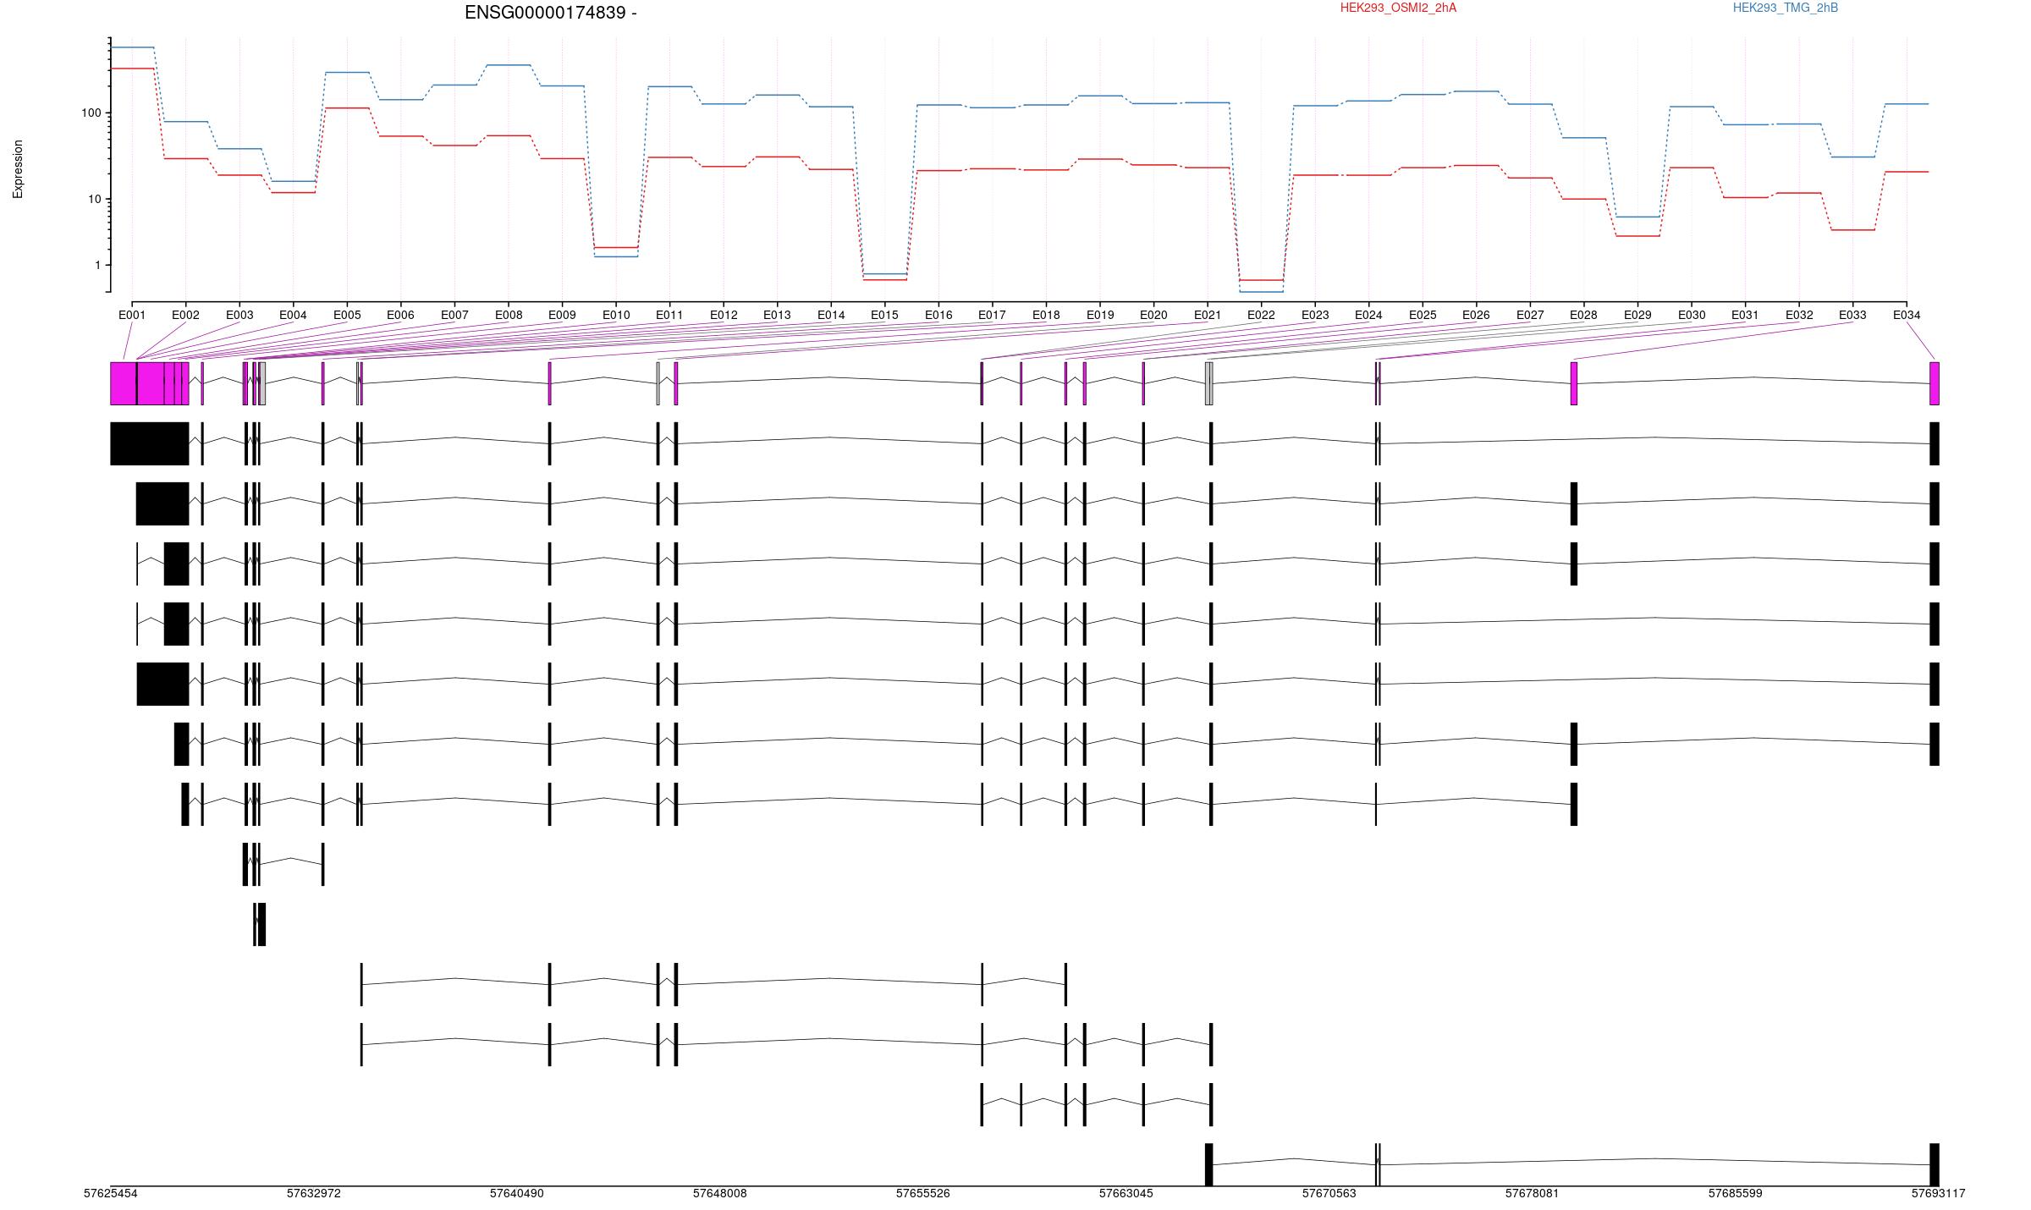Image resolution: width=2031 pixels, height=1210 pixels.
Task: Click genomic coordinate 57640490
Action: (x=516, y=1193)
